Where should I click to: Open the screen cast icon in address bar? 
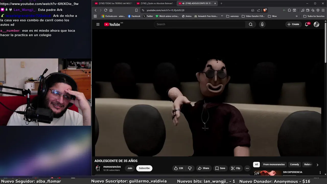pos(253,10)
